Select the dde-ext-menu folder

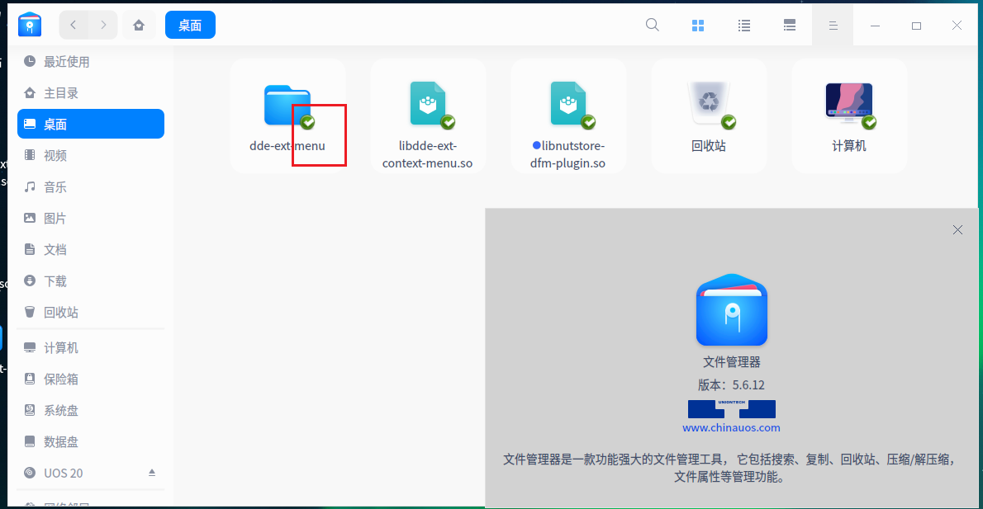[287, 107]
